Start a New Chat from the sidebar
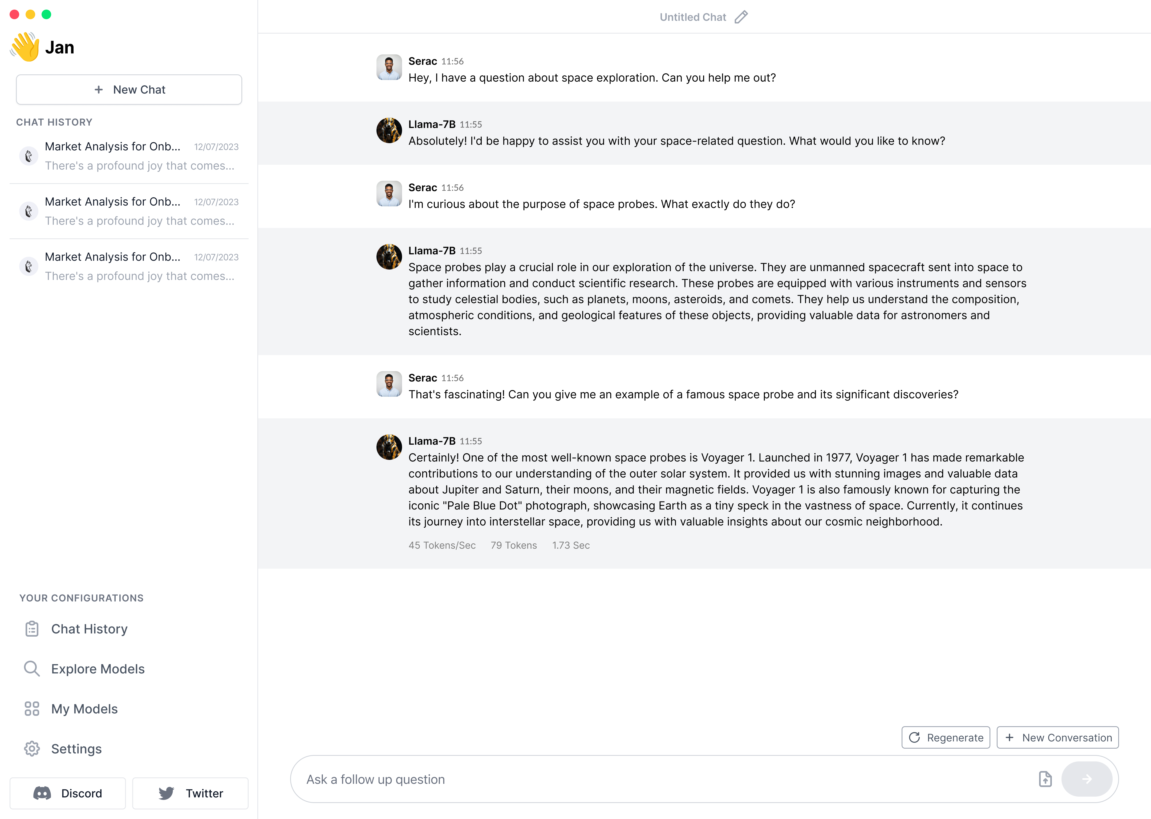The image size is (1151, 819). pos(129,90)
